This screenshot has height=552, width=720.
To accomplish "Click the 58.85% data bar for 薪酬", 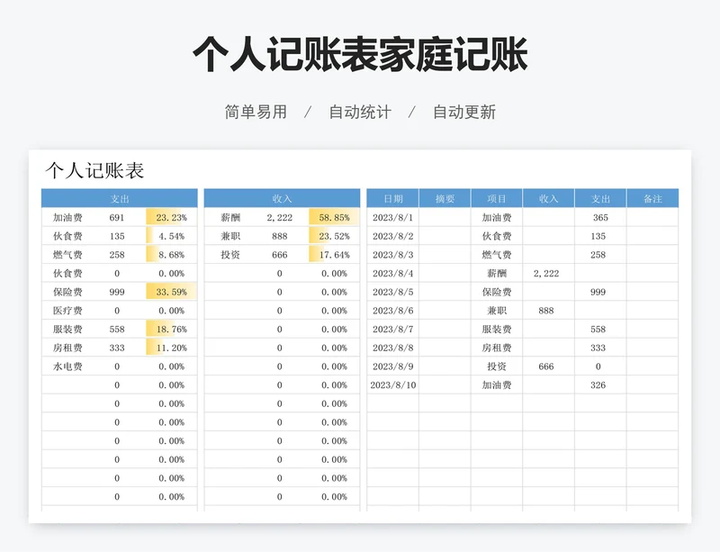I will (x=334, y=217).
